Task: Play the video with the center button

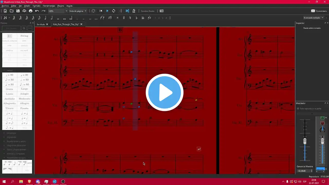Action: coord(164,92)
